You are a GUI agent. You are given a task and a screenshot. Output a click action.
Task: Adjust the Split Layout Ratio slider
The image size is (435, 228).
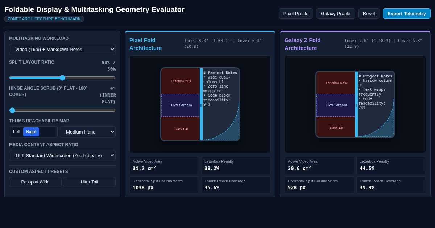pos(62,78)
